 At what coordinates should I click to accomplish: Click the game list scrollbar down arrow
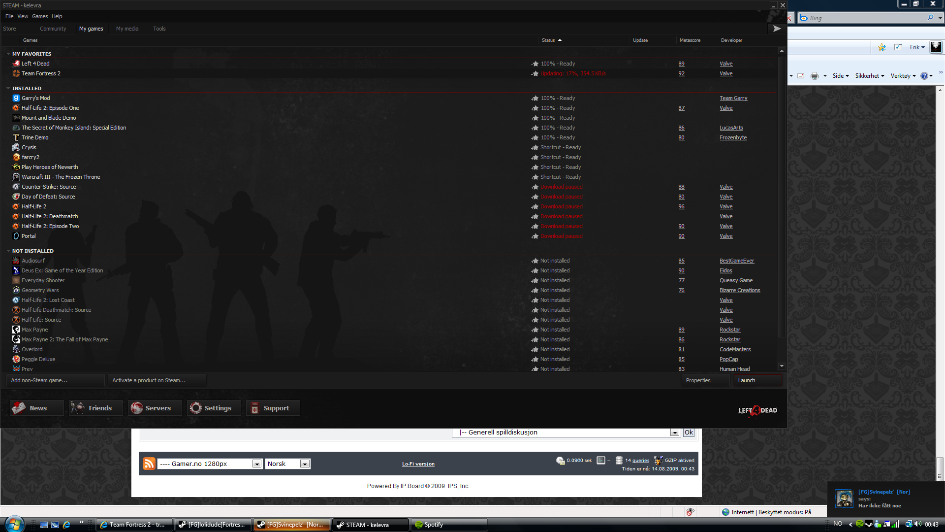click(x=782, y=366)
